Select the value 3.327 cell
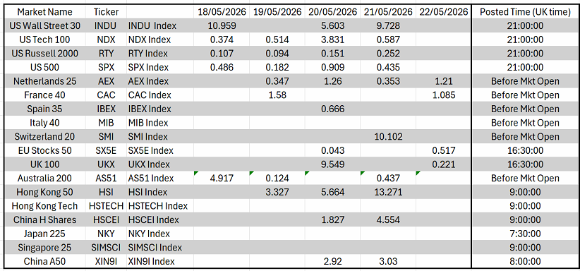This screenshot has width=580, height=271. pyautogui.click(x=277, y=192)
